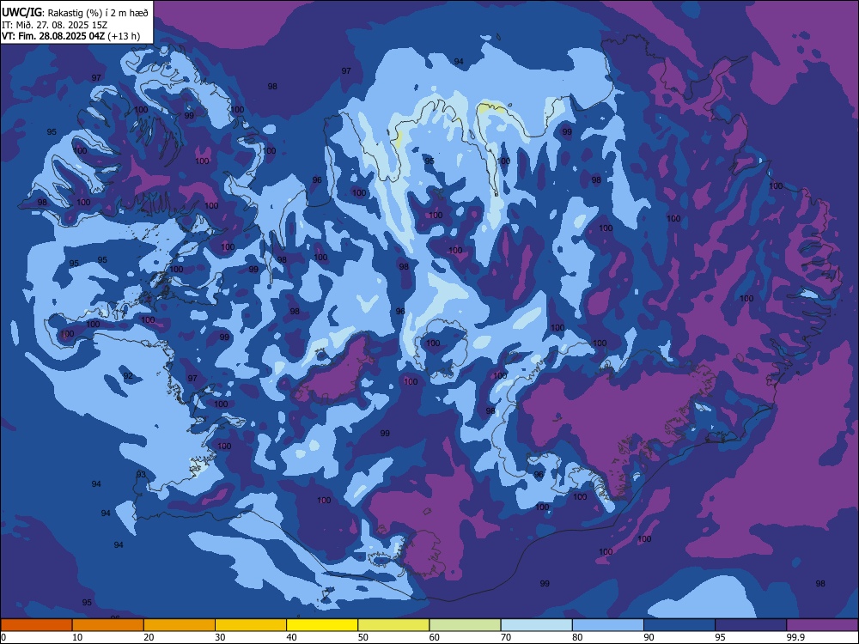Click the pale blue 70–80 legend swatch
Screen dimensions: 859x644
coord(536,625)
